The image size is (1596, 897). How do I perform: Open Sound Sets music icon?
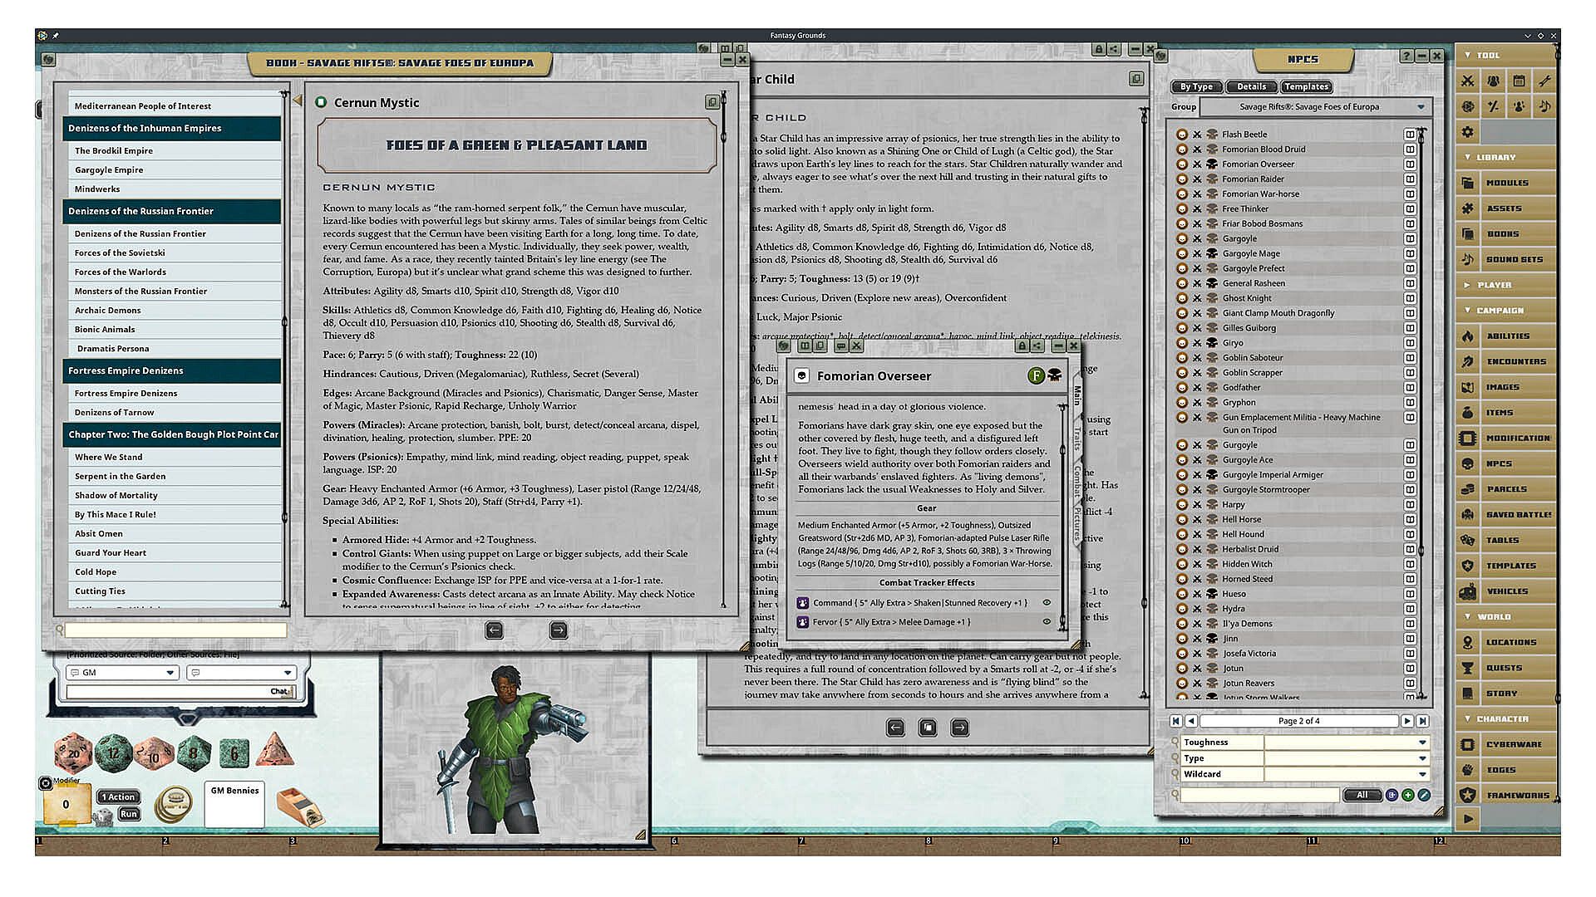pyautogui.click(x=1468, y=259)
